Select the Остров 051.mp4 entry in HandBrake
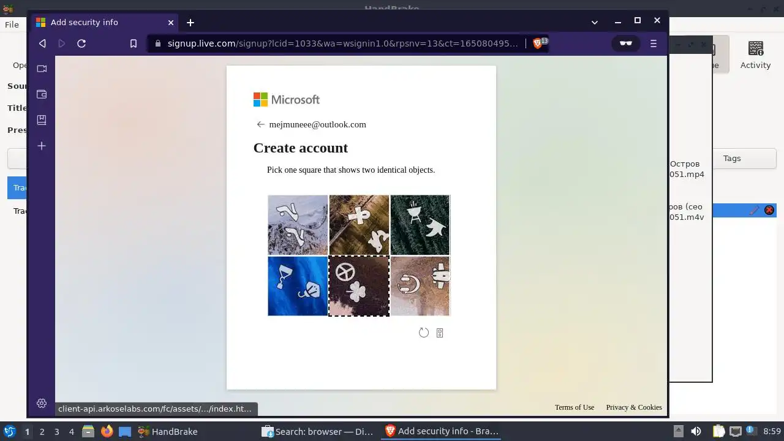Screen dimensions: 784x441 (x=687, y=169)
